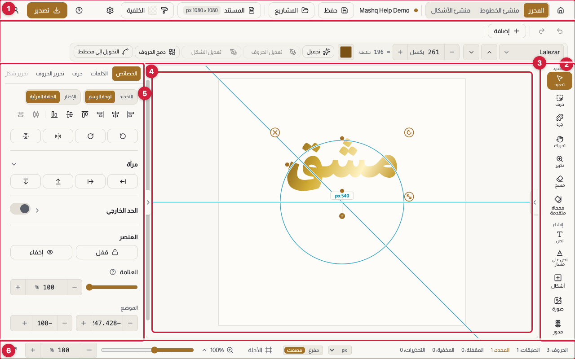Open the تحرير الحروف tab
Screen dimensions: 575x359
point(50,74)
